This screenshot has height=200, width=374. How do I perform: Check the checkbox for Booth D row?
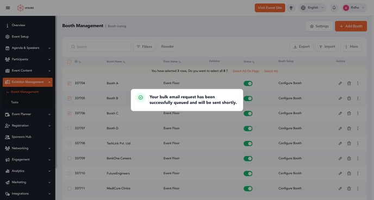click(x=69, y=128)
